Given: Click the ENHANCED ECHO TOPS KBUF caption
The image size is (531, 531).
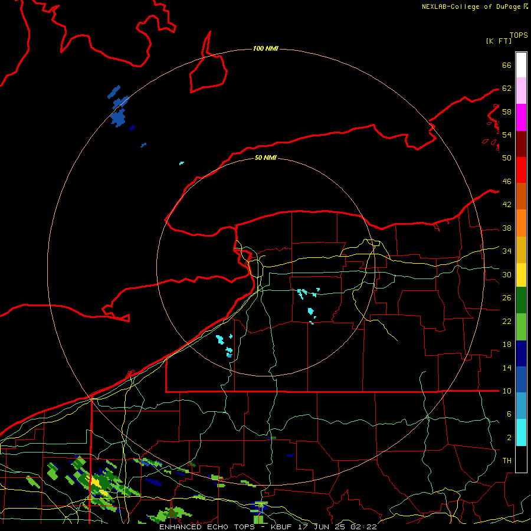Looking at the screenshot, I should click(x=268, y=527).
